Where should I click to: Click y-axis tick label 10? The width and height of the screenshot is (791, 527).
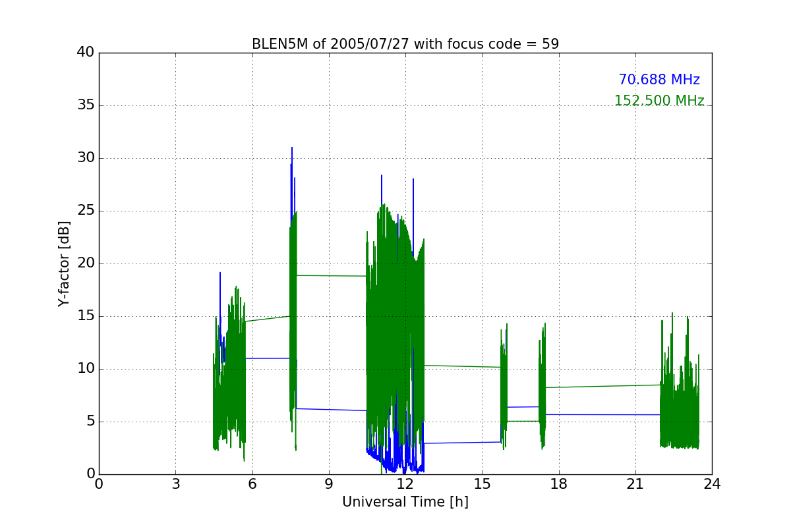coord(86,369)
